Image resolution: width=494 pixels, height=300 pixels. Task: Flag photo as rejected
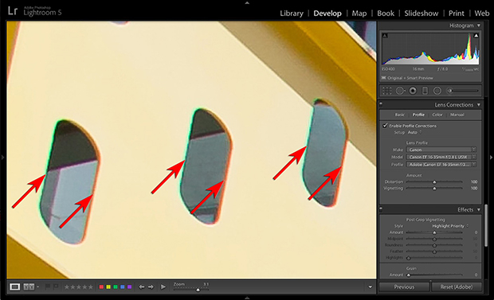pos(56,286)
